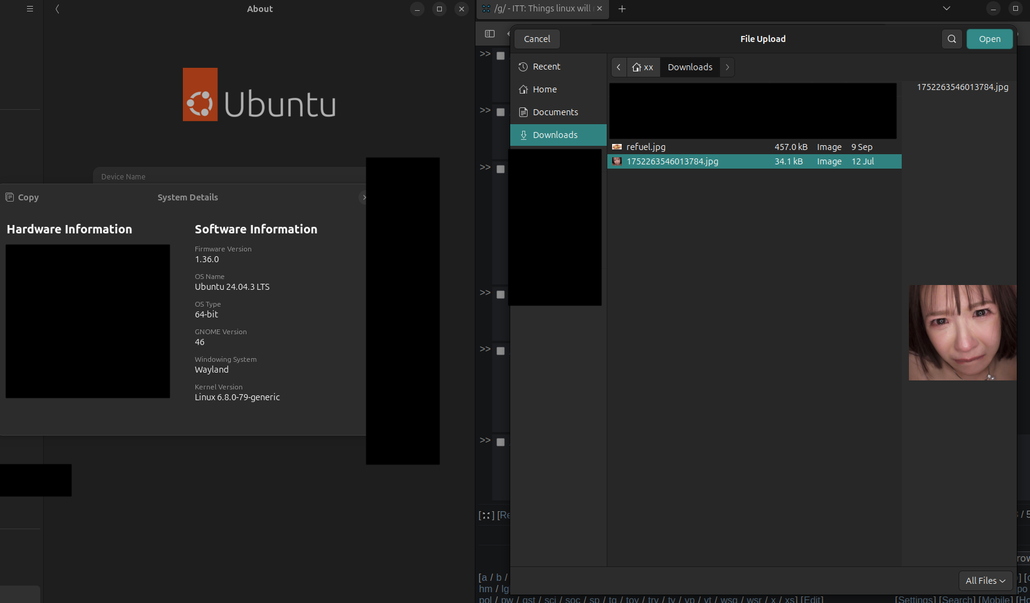The image size is (1030, 603).
Task: Toggle the browser sidebar icon
Action: tap(490, 34)
